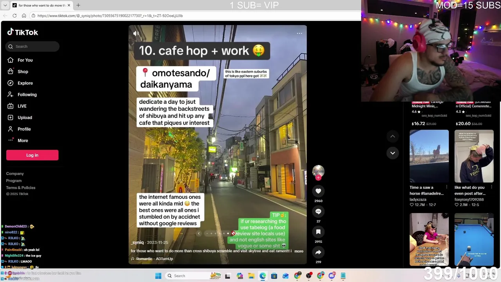
Task: Open Microsoft Store from taskbar
Action: tap(274, 276)
